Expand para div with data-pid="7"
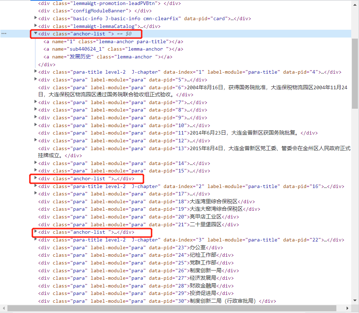 click(x=35, y=102)
